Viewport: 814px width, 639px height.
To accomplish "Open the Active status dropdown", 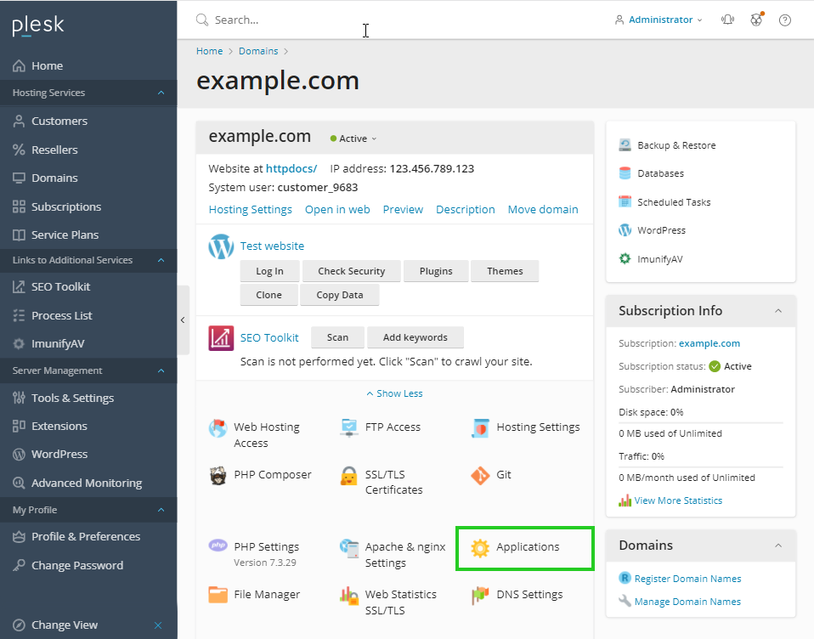I will tap(353, 139).
